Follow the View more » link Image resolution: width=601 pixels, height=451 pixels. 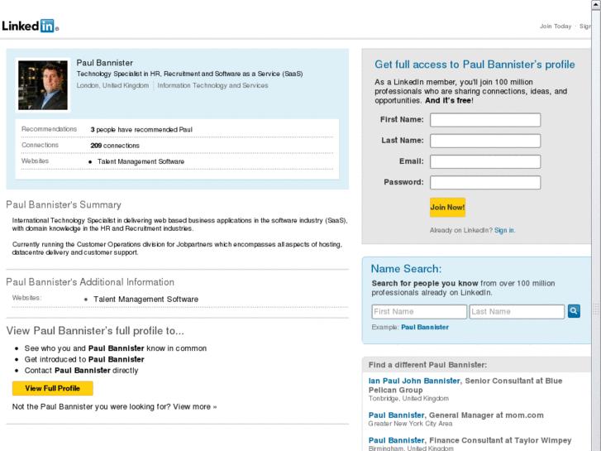click(x=195, y=407)
